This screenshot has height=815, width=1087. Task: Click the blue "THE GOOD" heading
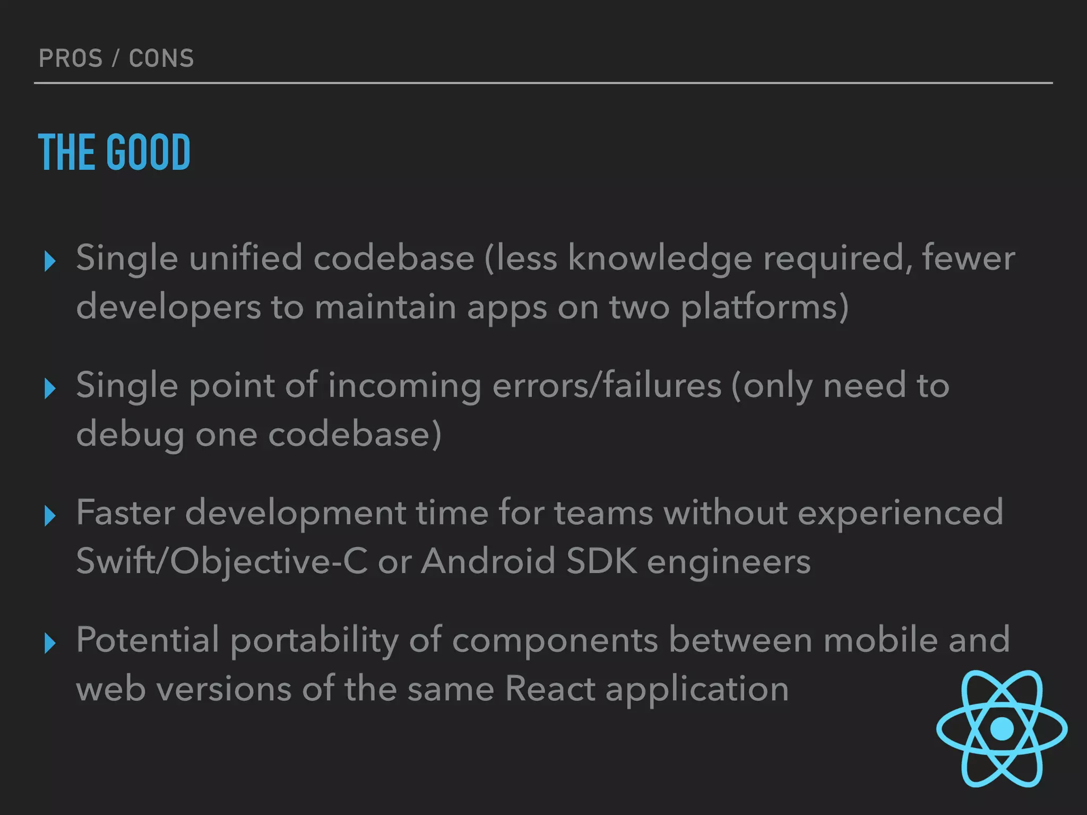[x=114, y=153]
